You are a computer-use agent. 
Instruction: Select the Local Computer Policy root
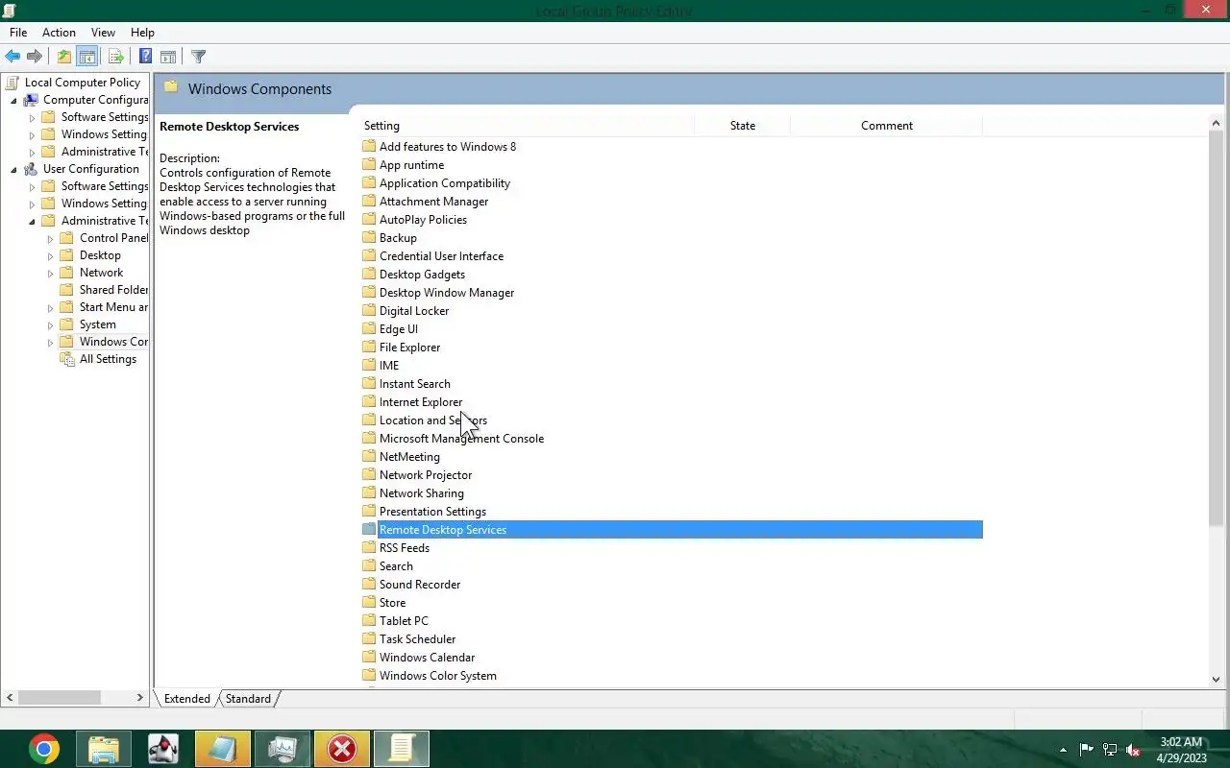click(x=83, y=83)
